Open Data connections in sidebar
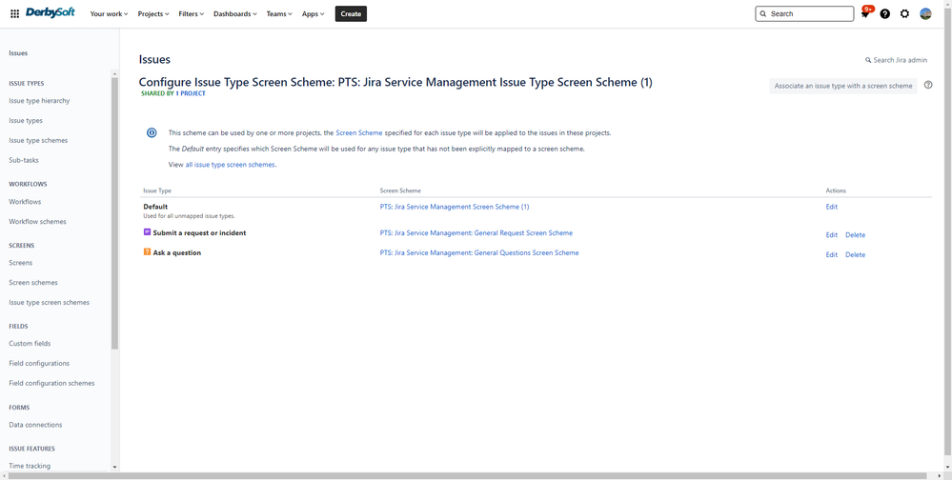Screen dimensions: 952x480 point(35,425)
